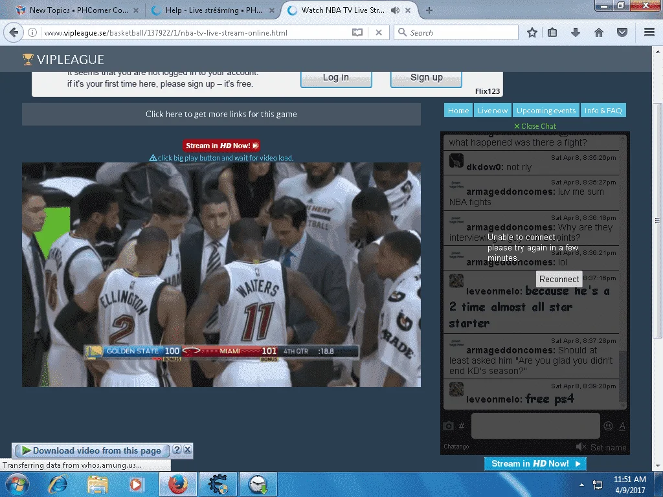
Task: Toggle reader view icon in address bar
Action: pos(357,32)
